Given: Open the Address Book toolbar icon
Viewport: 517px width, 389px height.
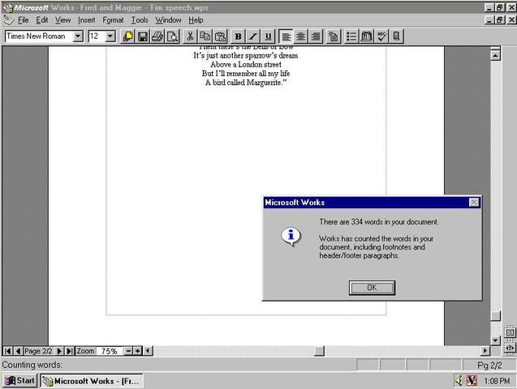Looking at the screenshot, I should click(x=396, y=36).
